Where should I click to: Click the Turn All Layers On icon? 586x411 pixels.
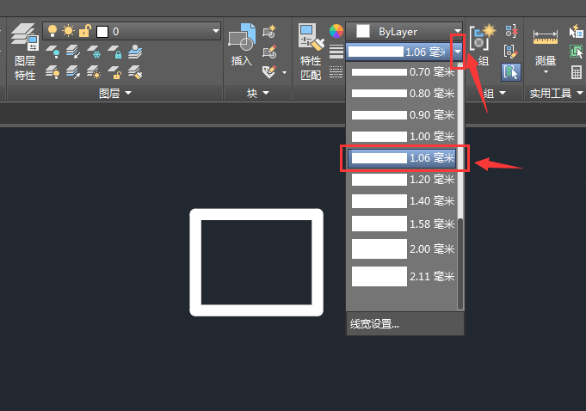(52, 71)
